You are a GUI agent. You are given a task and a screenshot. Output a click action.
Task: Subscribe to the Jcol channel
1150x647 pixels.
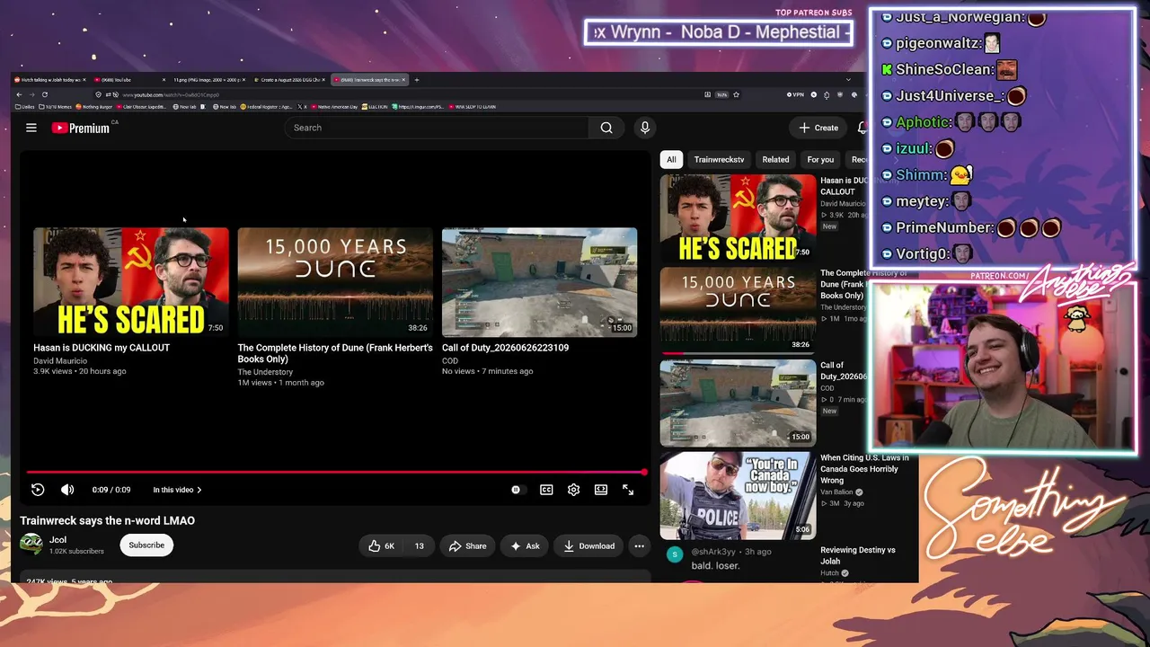146,545
